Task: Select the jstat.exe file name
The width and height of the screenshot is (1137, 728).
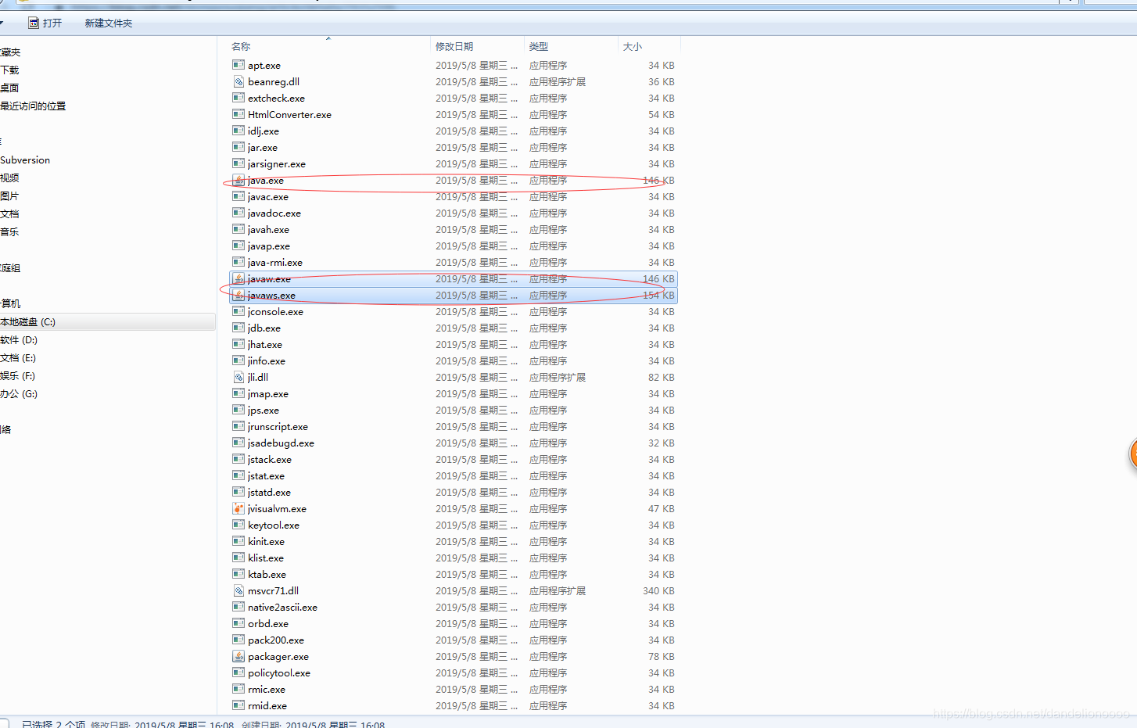Action: [266, 476]
